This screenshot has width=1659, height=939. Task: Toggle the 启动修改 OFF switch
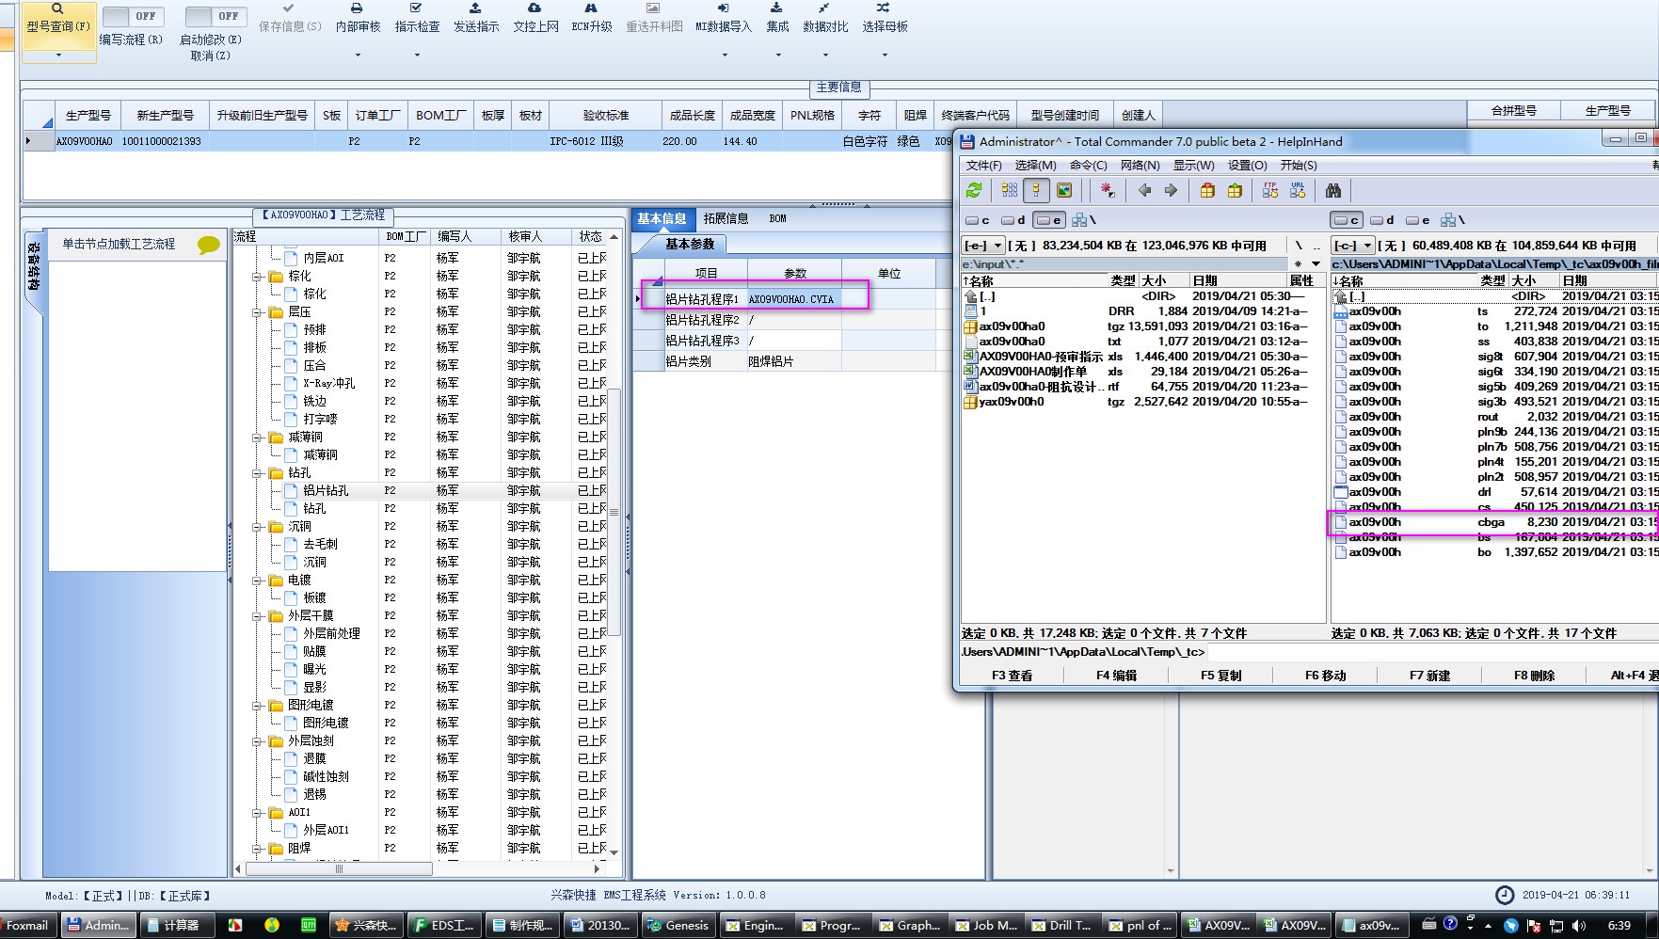click(x=215, y=16)
